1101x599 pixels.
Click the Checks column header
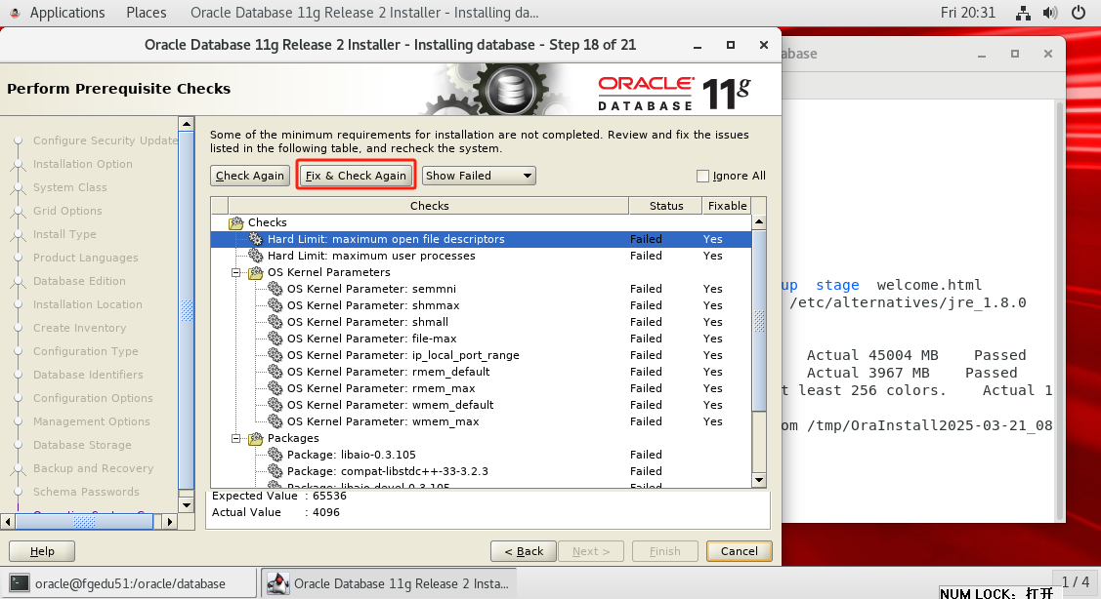point(429,206)
